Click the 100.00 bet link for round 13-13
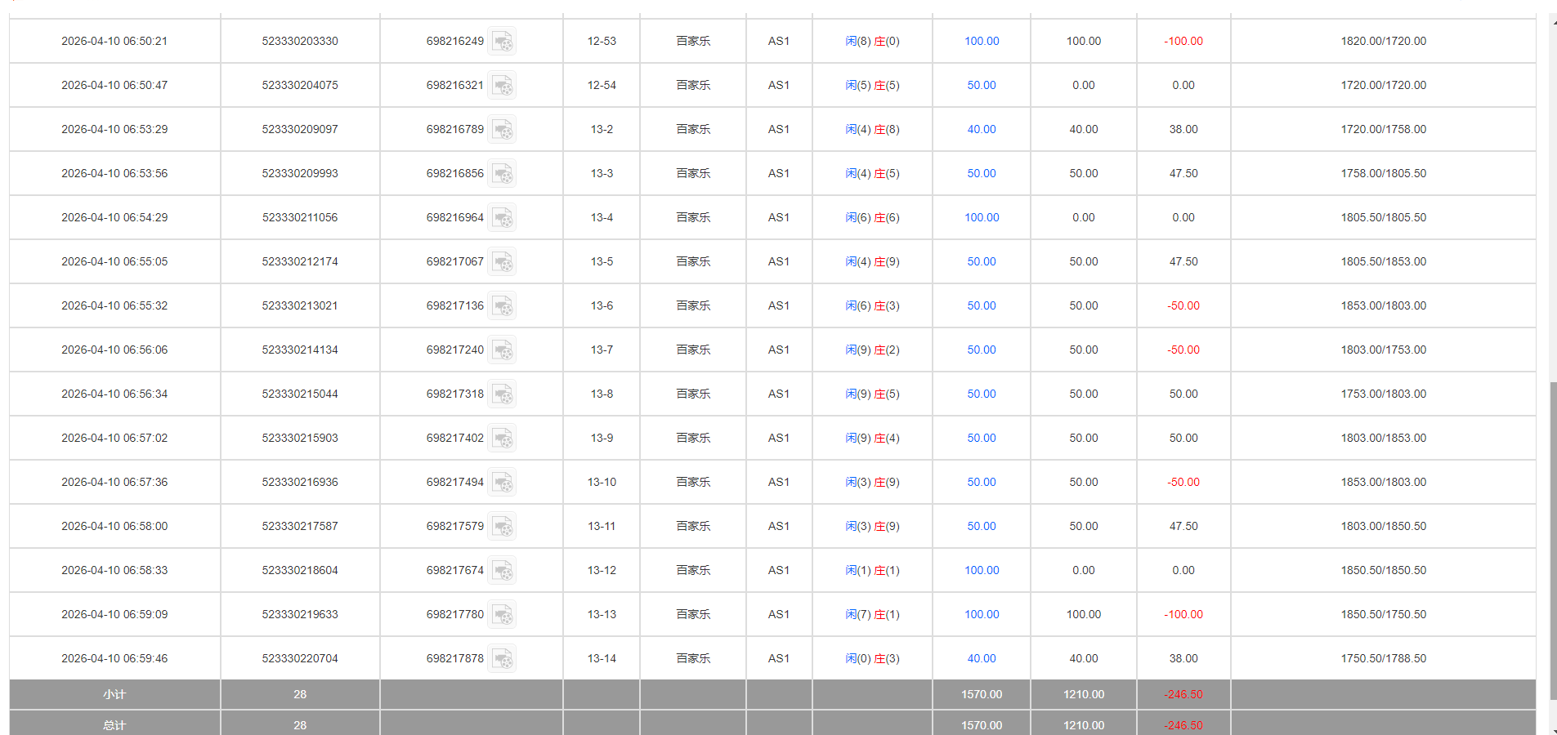Image resolution: width=1557 pixels, height=735 pixels. coord(981,614)
